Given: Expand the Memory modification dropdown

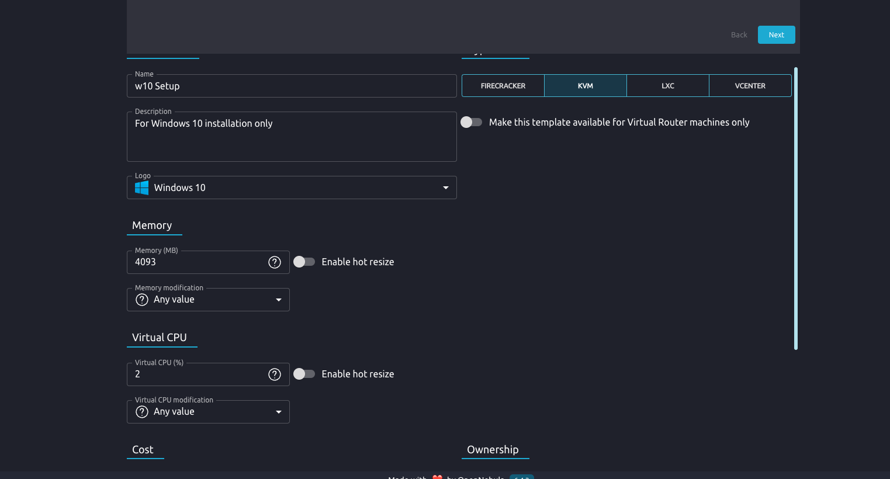Looking at the screenshot, I should [x=279, y=299].
